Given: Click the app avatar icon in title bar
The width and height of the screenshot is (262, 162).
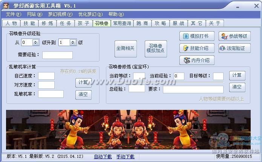Looking at the screenshot, I should [6, 6].
